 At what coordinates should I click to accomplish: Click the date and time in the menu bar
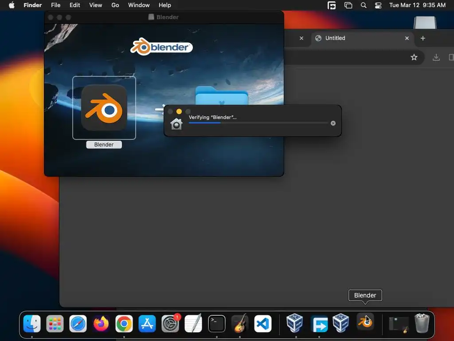coord(417,5)
